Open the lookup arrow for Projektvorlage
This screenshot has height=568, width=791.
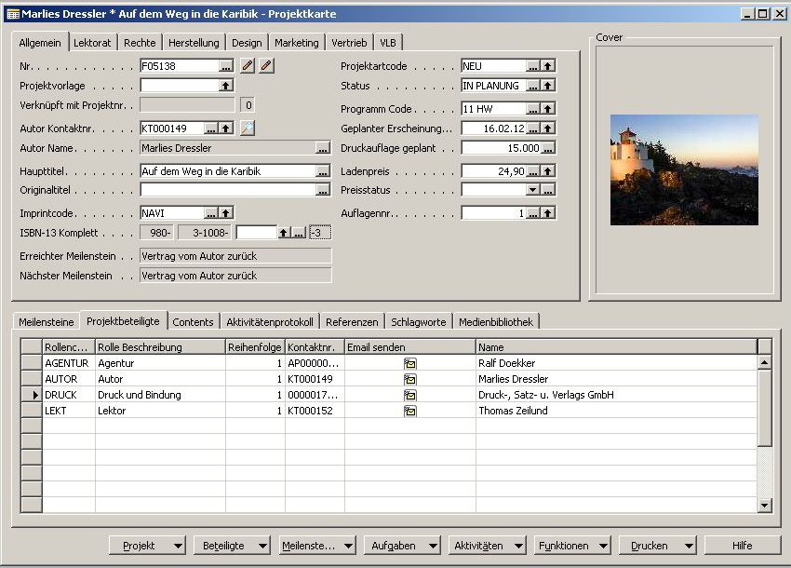tap(226, 86)
